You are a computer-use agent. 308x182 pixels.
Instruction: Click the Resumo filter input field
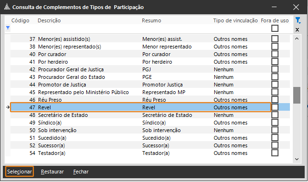coord(177,29)
